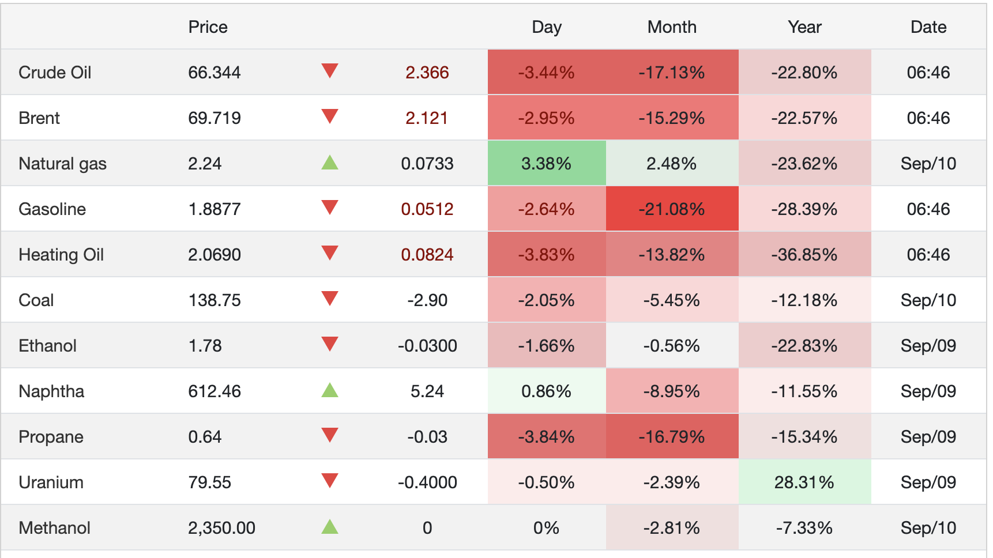Viewport: 993px width, 558px height.
Task: Click Crude Oil day change -3.44%
Action: pyautogui.click(x=546, y=73)
